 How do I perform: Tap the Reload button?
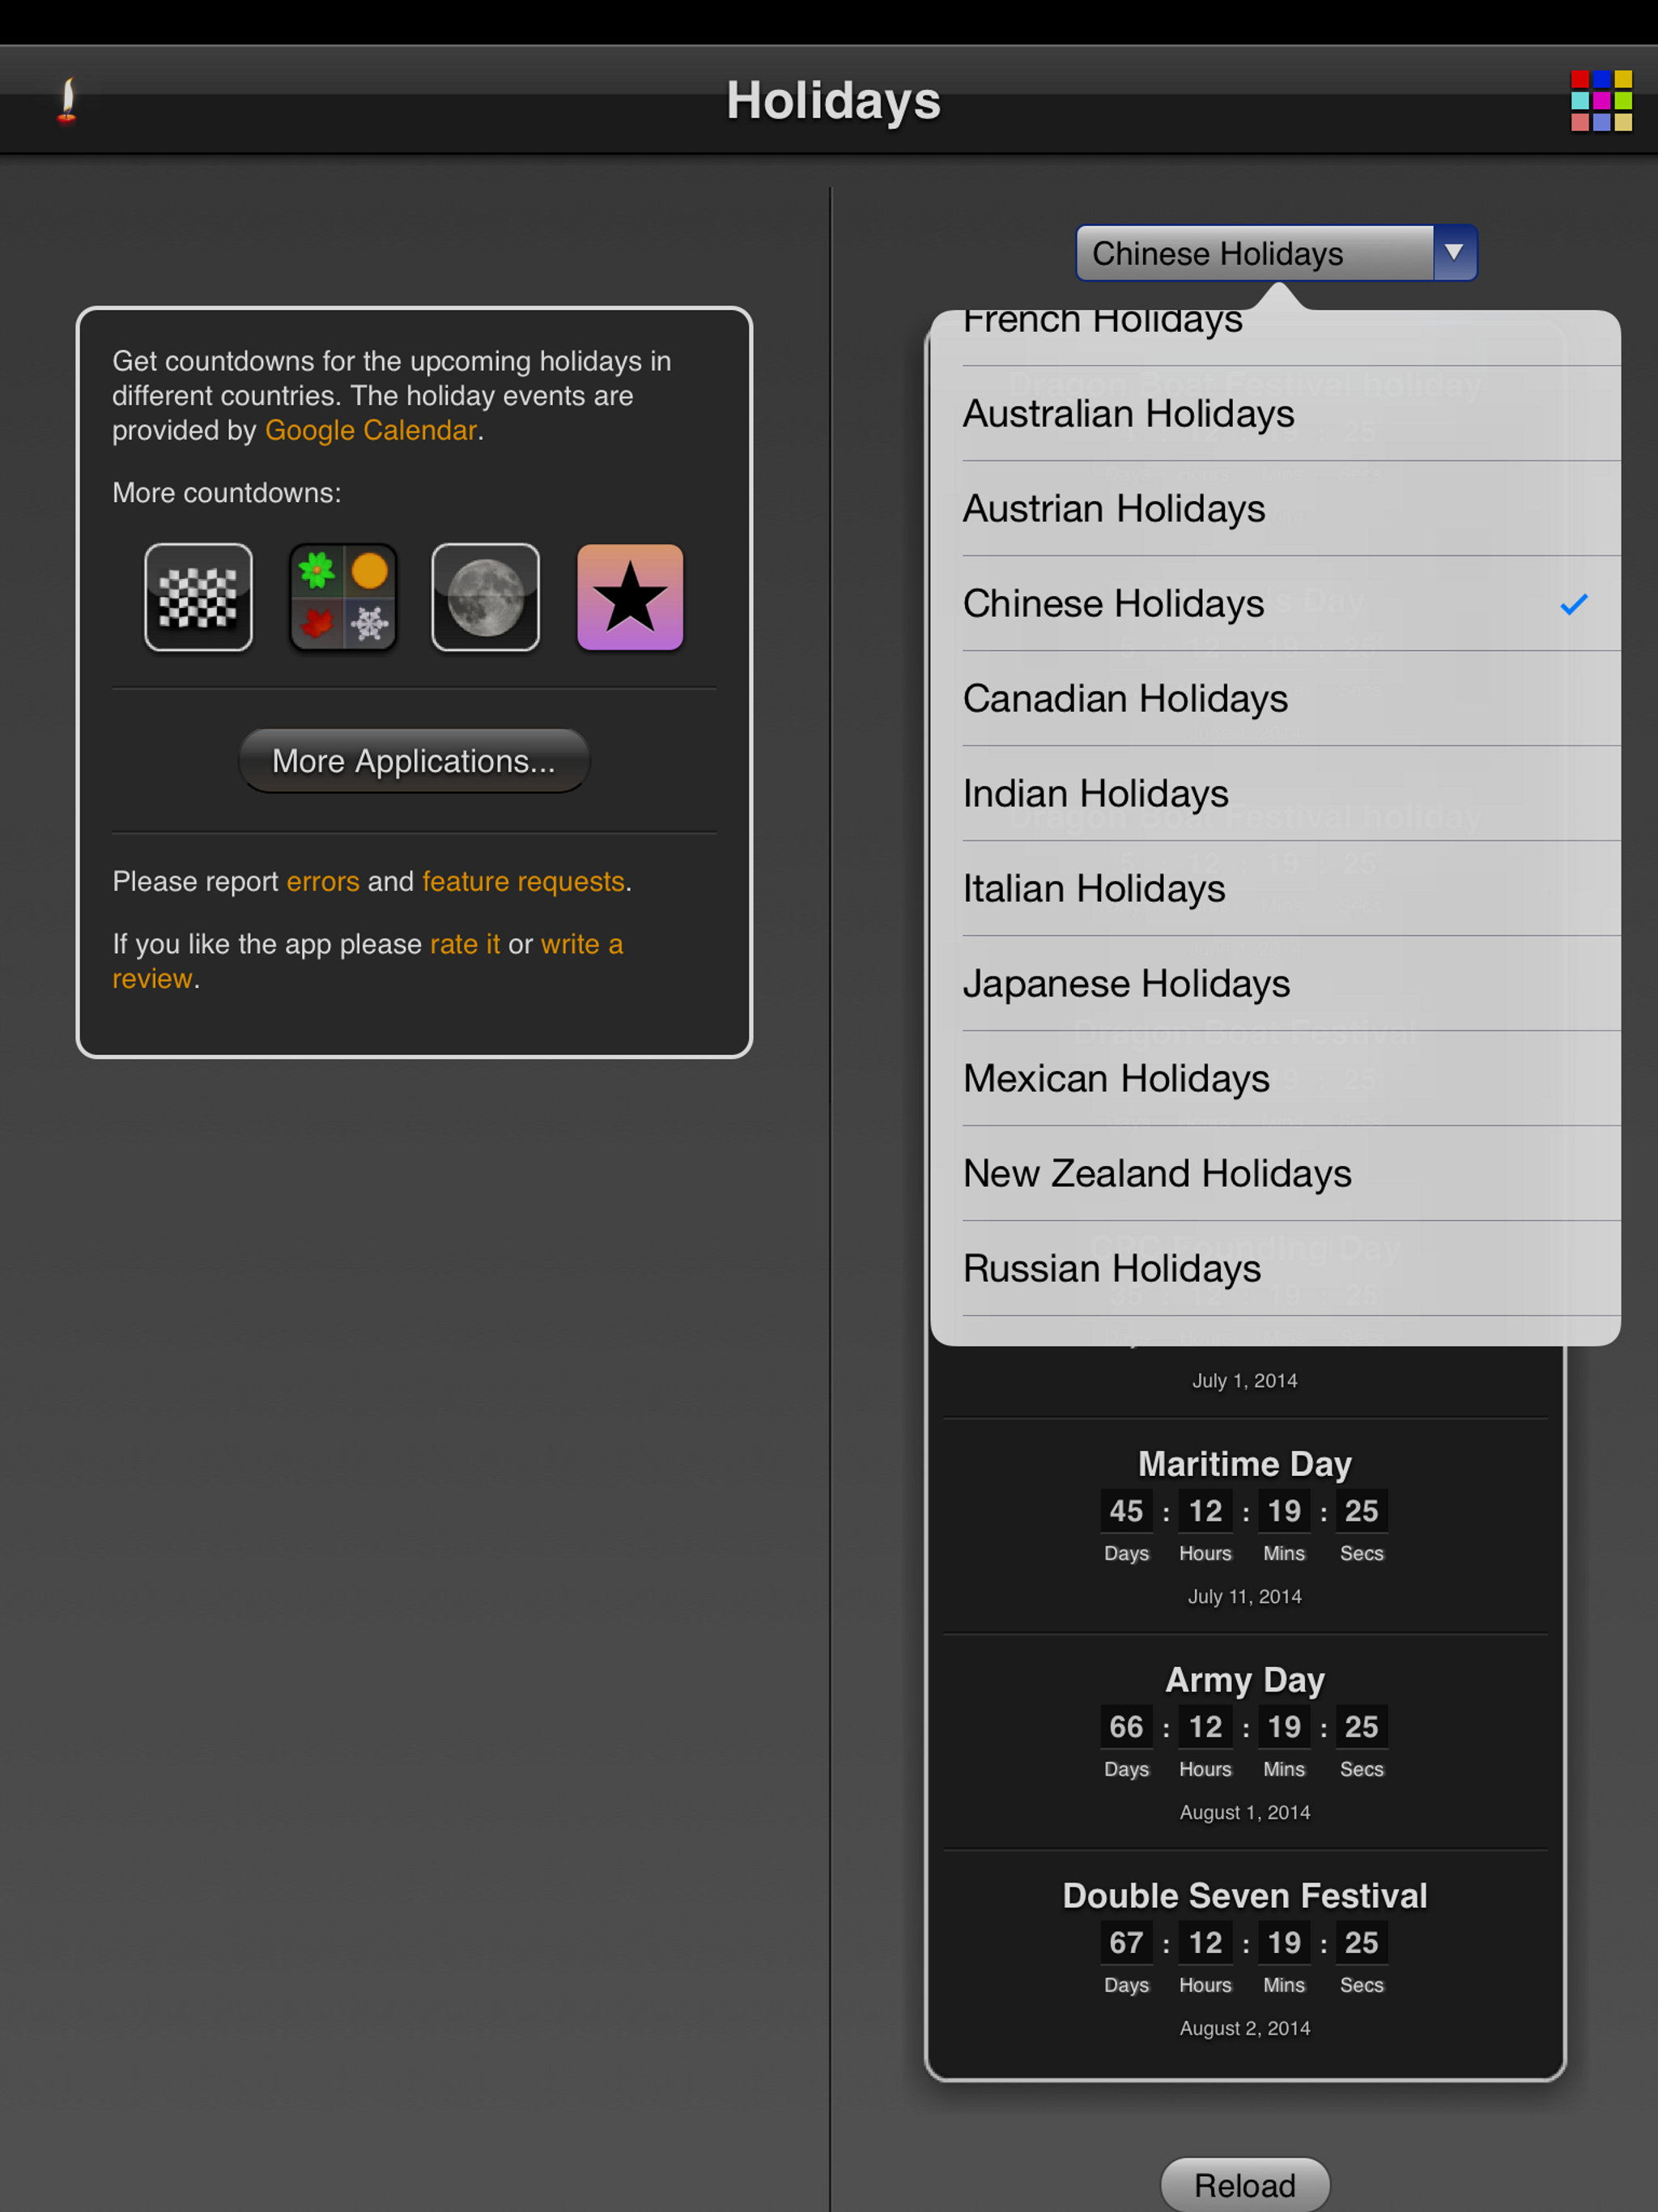click(x=1245, y=2185)
